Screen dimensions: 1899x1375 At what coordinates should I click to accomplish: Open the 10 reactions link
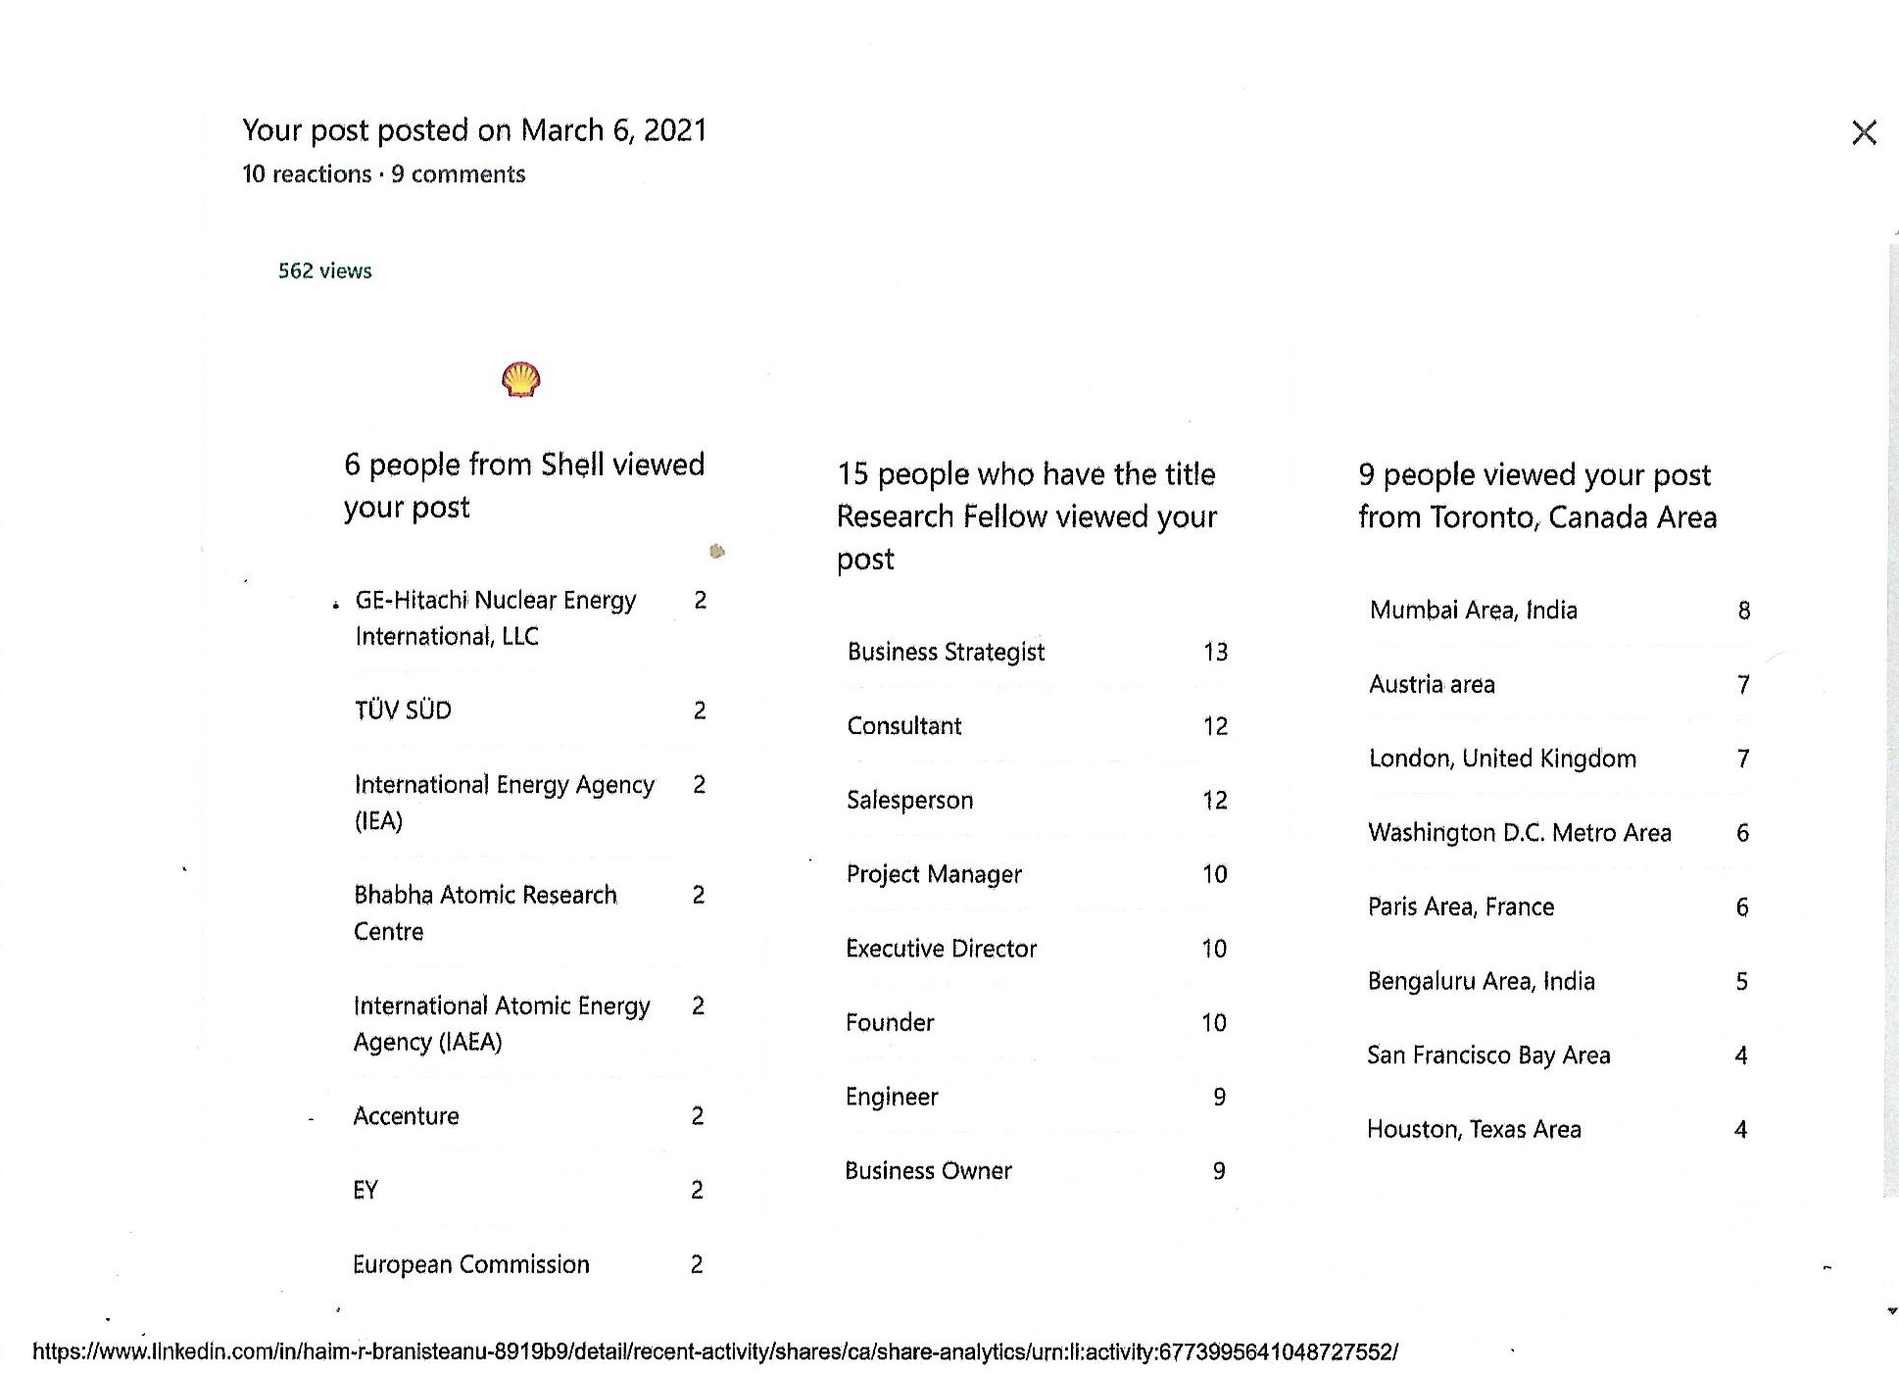306,174
